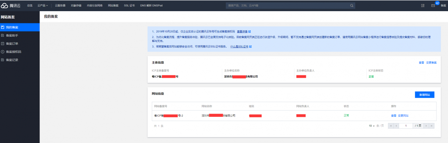Viewport: 448px width, 143px height.
Task: Click the 状态 column header
Action: point(346,106)
